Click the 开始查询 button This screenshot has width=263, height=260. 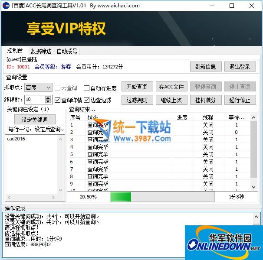(137, 87)
